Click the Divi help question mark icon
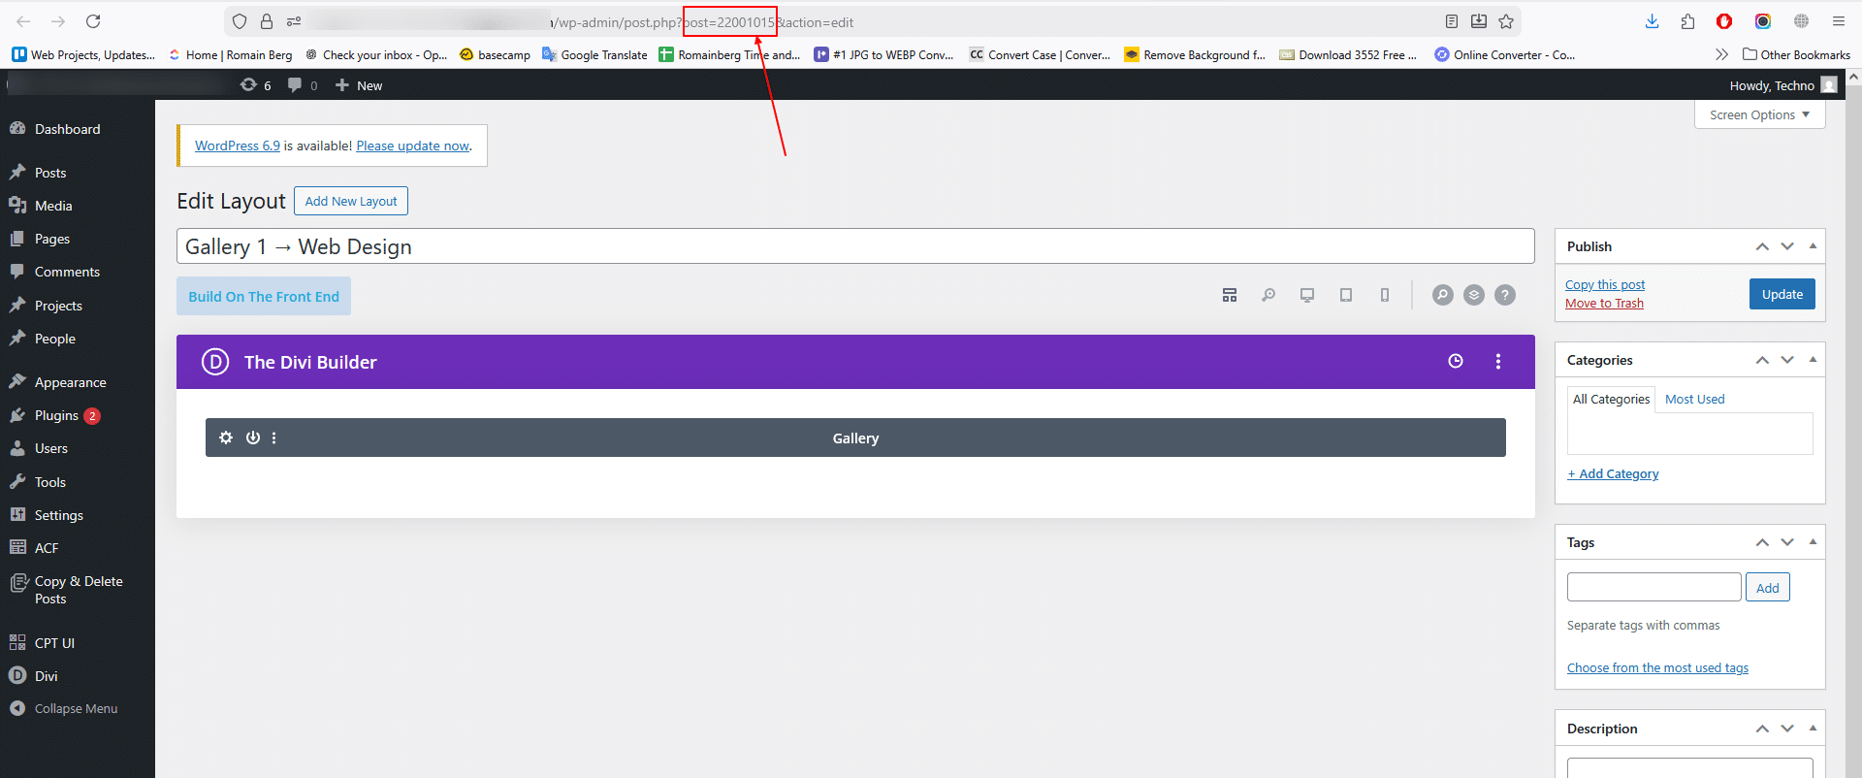1862x778 pixels. 1505,295
